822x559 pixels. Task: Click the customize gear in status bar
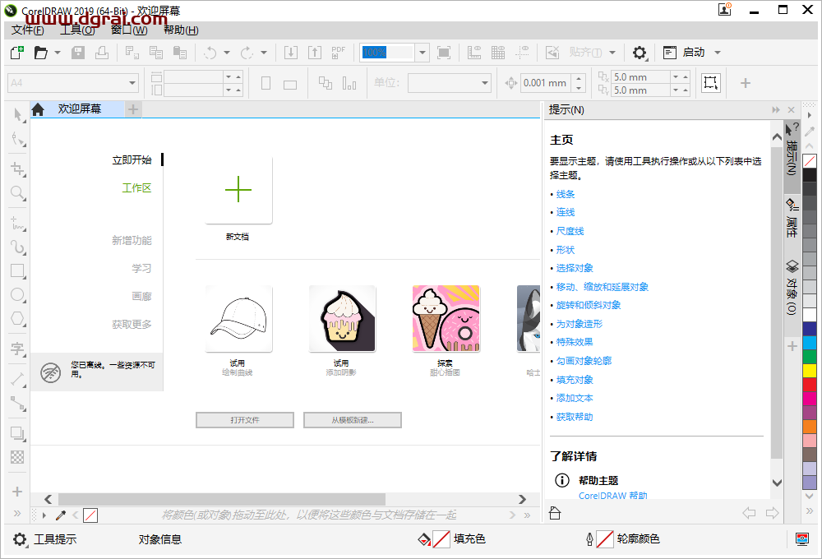click(20, 539)
